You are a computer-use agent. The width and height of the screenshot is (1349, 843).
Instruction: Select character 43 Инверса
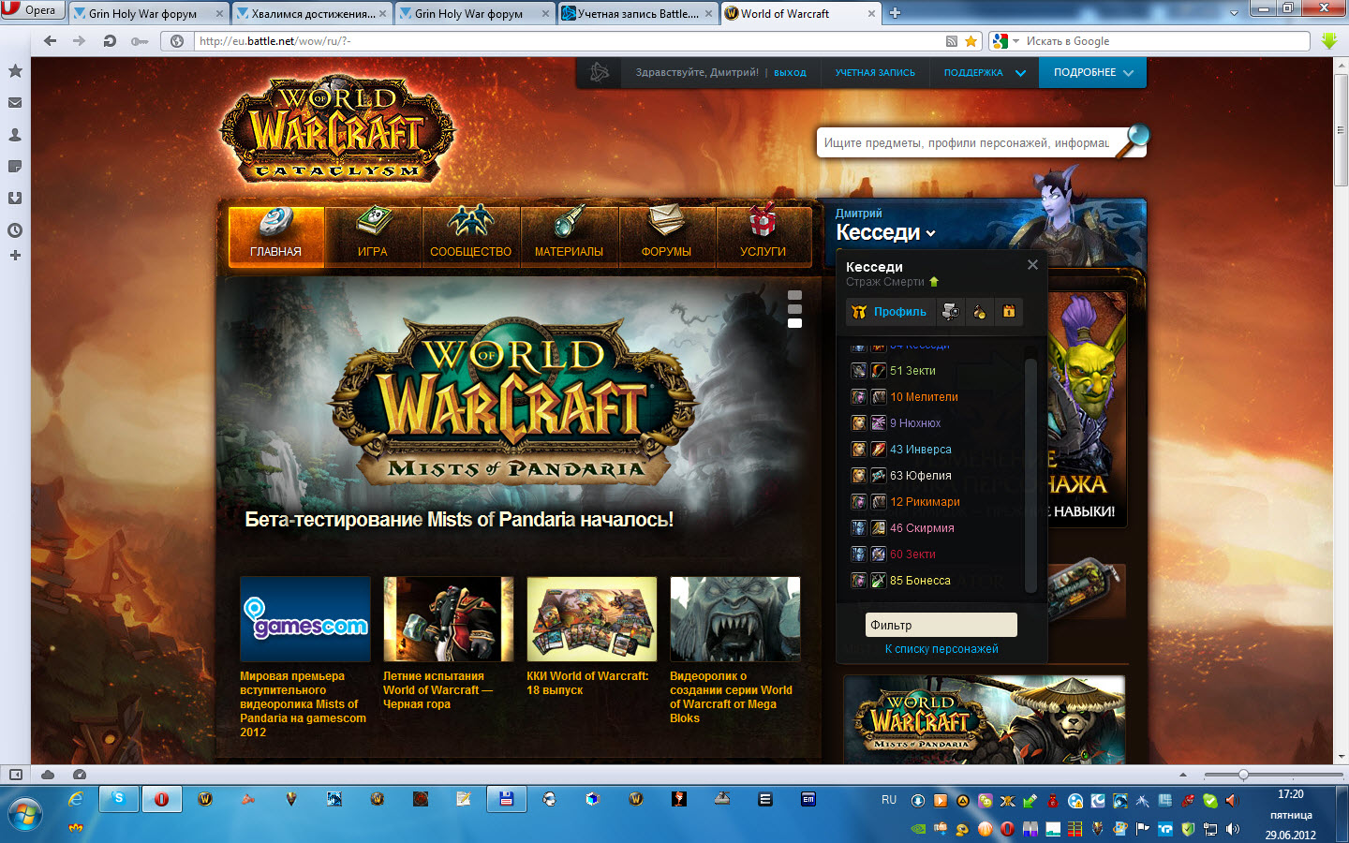(920, 450)
